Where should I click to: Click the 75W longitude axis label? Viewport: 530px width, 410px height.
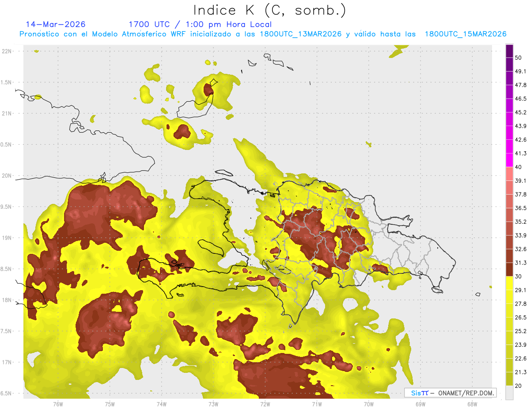click(110, 404)
